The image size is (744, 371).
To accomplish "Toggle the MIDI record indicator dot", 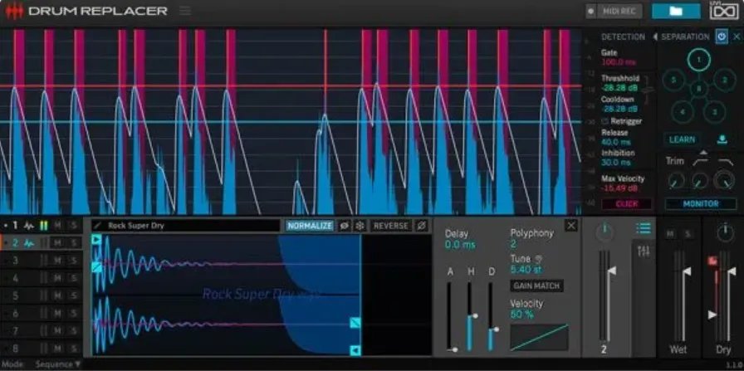I will point(590,11).
